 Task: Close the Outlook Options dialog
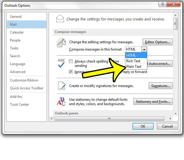coord(174,4)
